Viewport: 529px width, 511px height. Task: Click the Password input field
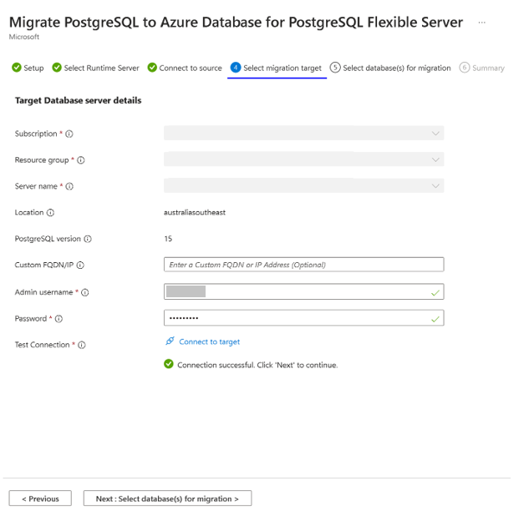[303, 318]
